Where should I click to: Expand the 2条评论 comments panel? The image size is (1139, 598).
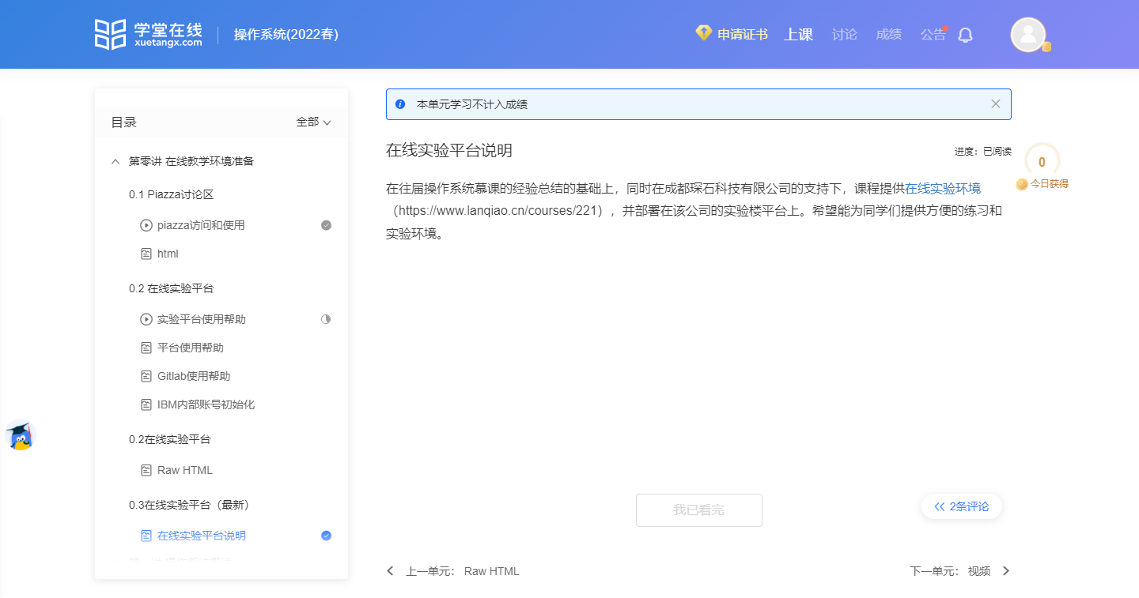962,506
